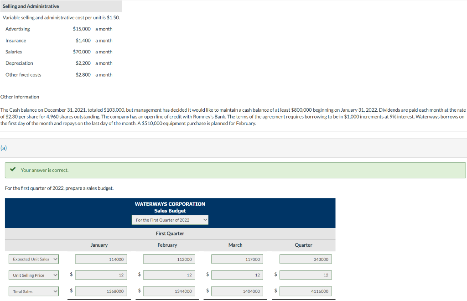Open the 'For the First Quarter of 2022' dropdown
This screenshot has height=301, width=467.
pos(170,220)
